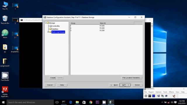Open CamStudio Effects menu
The image size is (187, 105).
(172, 92)
